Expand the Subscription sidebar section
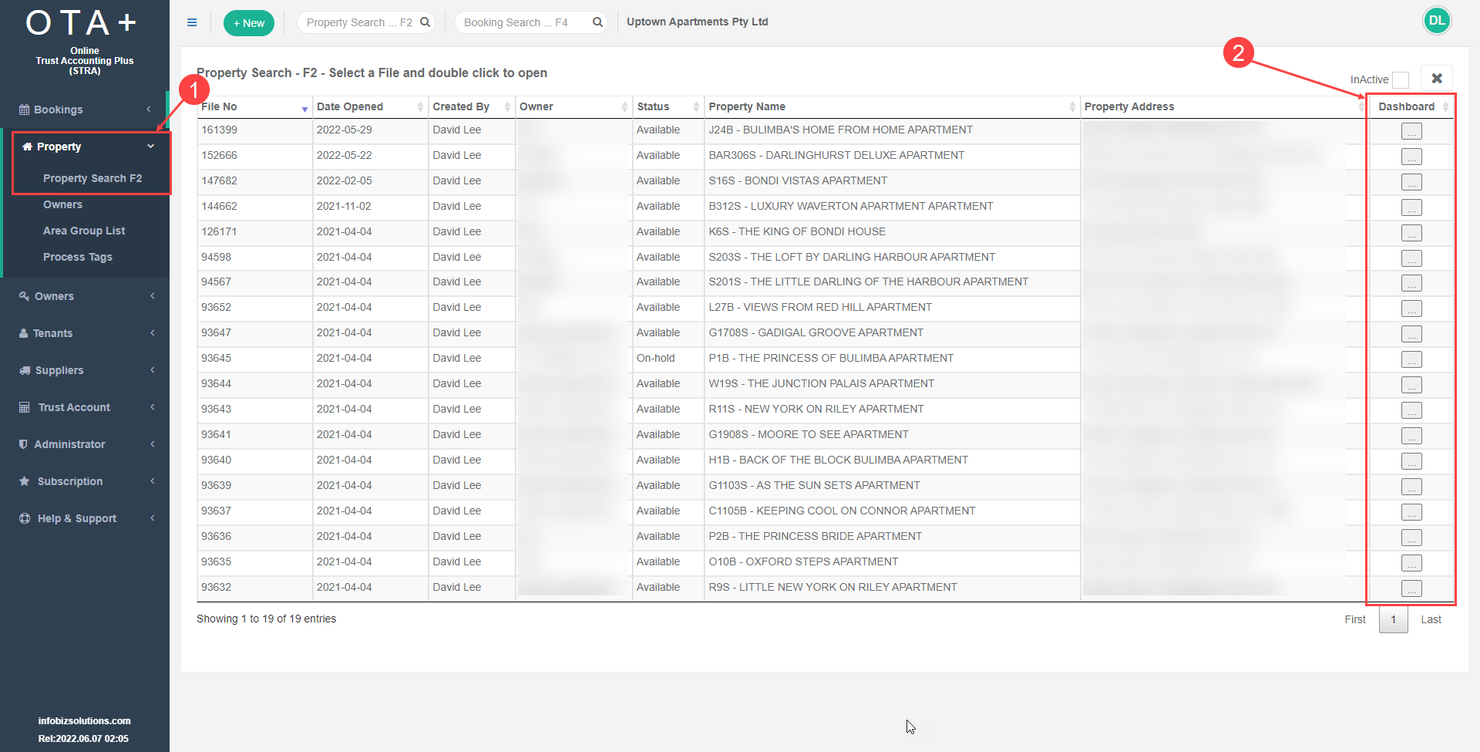Viewport: 1480px width, 752px height. coord(85,481)
